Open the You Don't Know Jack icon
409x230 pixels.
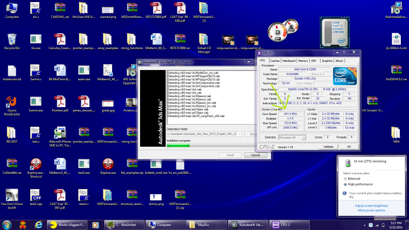(x=12, y=199)
